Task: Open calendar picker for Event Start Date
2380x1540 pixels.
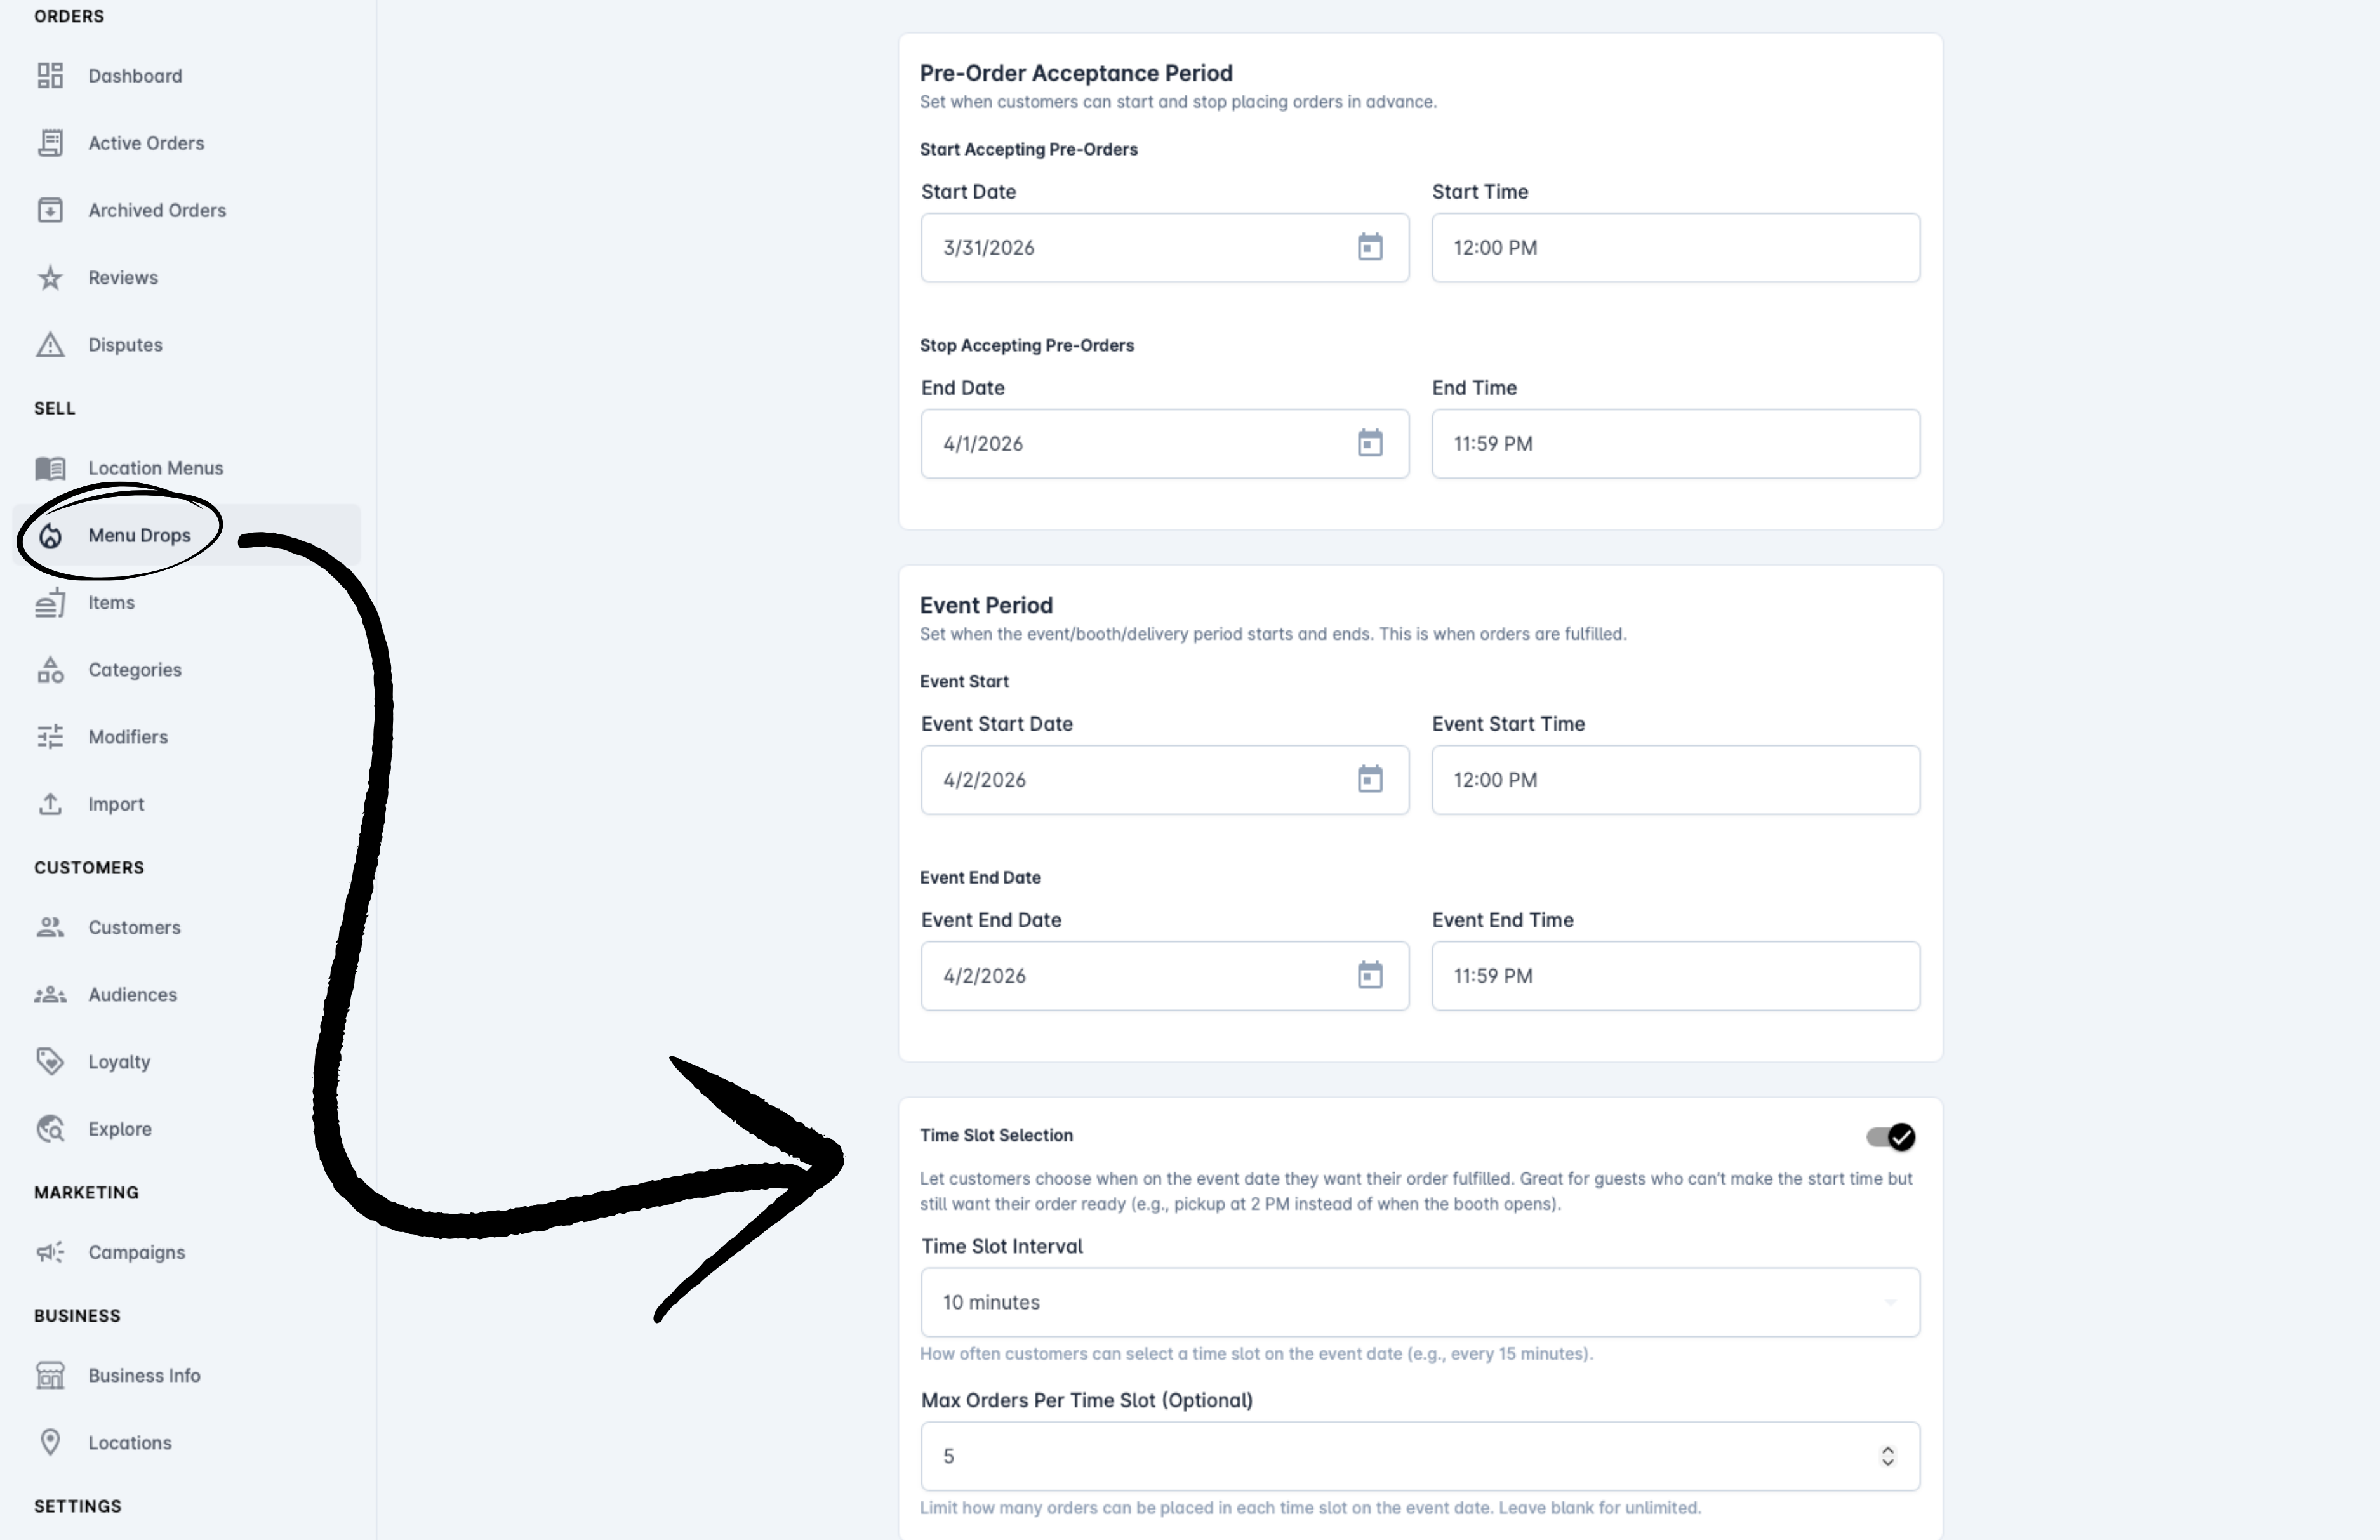Action: point(1369,779)
